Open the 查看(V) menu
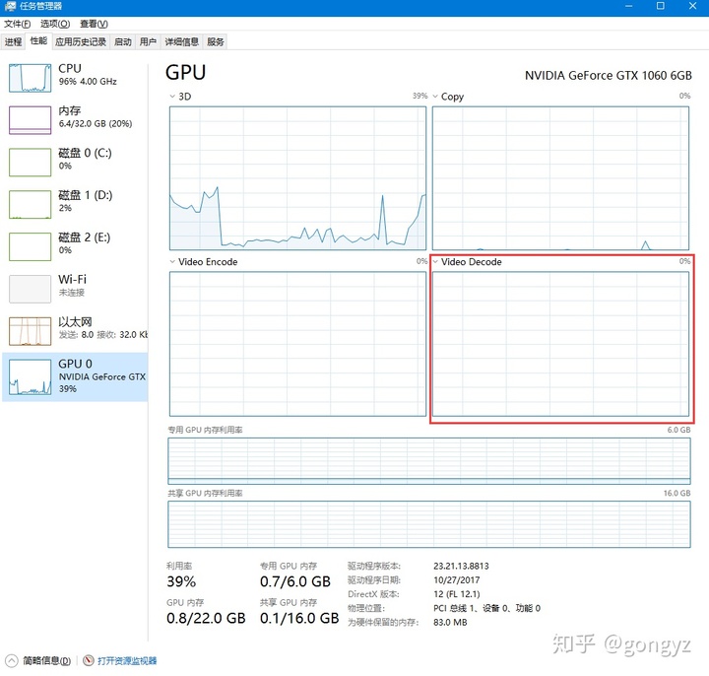709x676 pixels. point(95,24)
